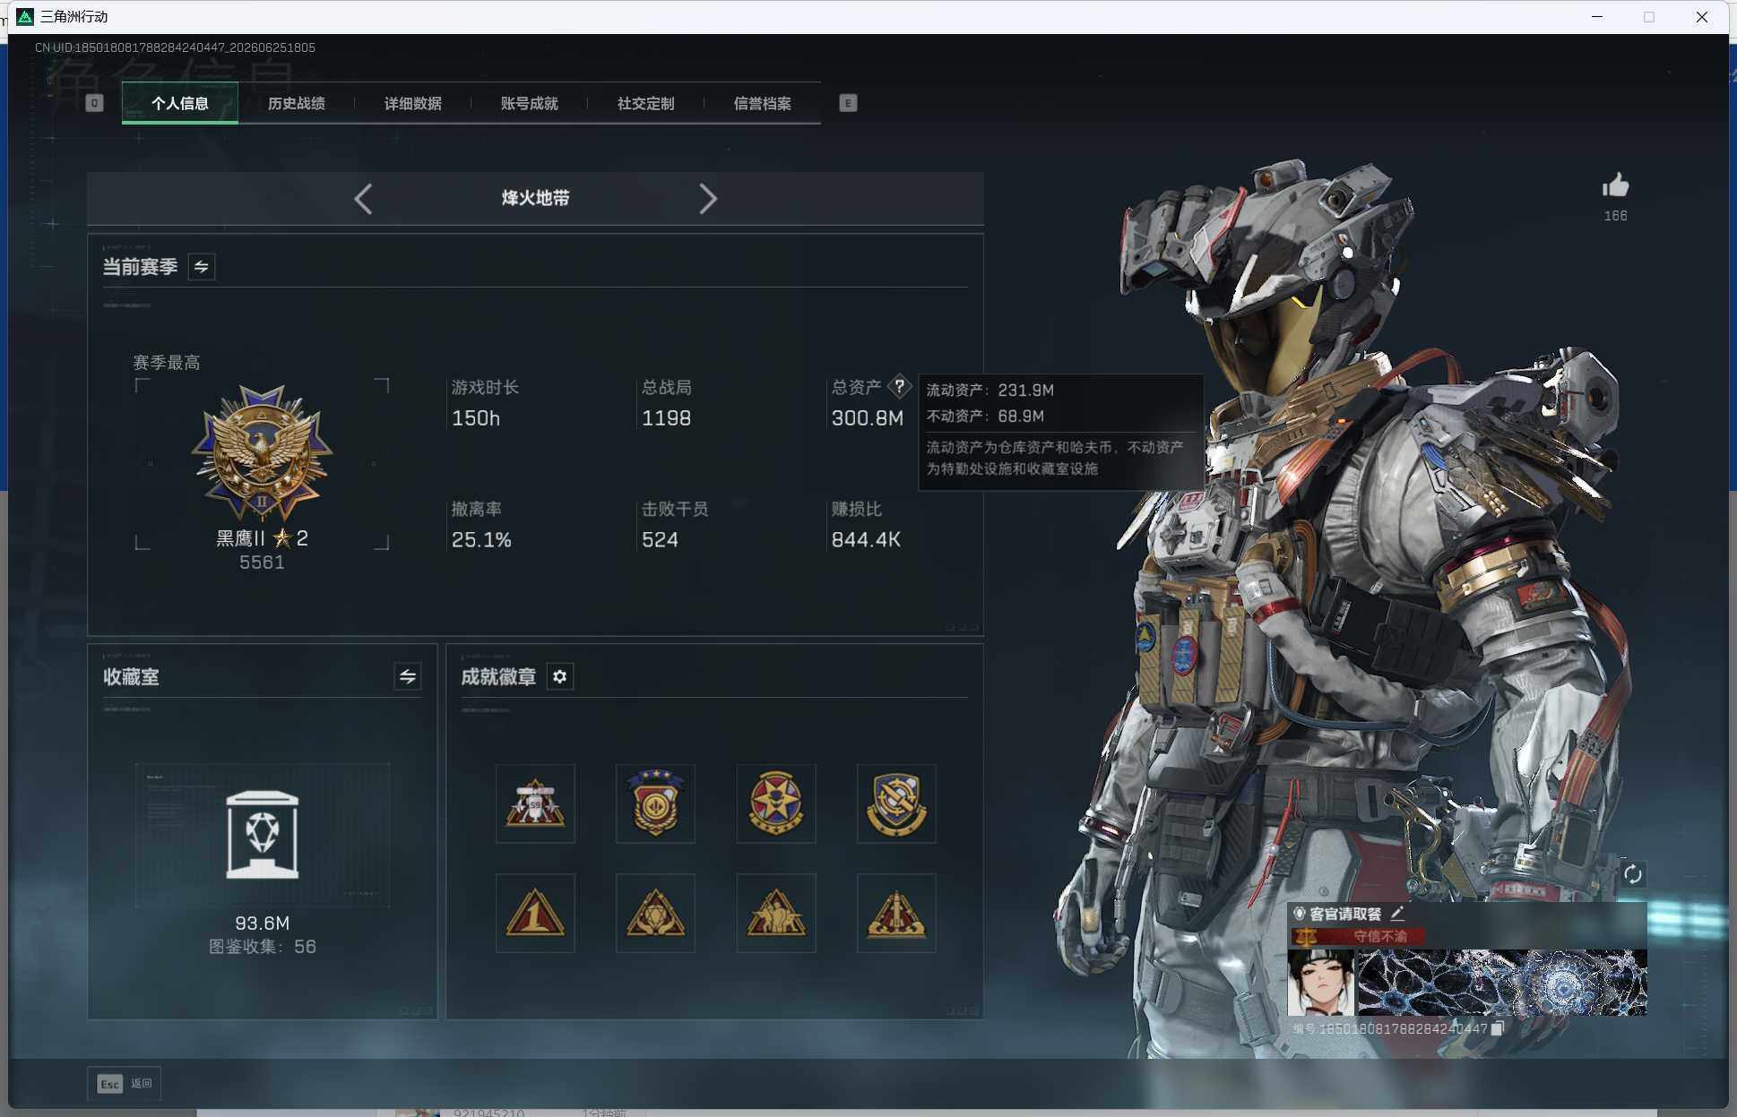This screenshot has width=1737, height=1117.
Task: Click the 赚损比 844.4K value
Action: point(866,540)
